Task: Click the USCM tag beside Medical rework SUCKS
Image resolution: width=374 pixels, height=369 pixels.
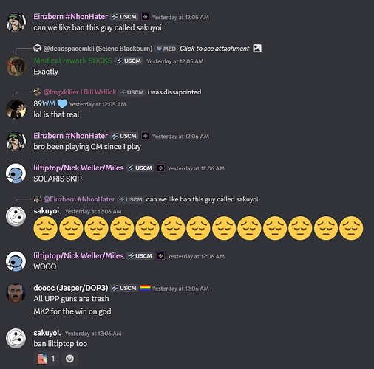Action: point(129,61)
